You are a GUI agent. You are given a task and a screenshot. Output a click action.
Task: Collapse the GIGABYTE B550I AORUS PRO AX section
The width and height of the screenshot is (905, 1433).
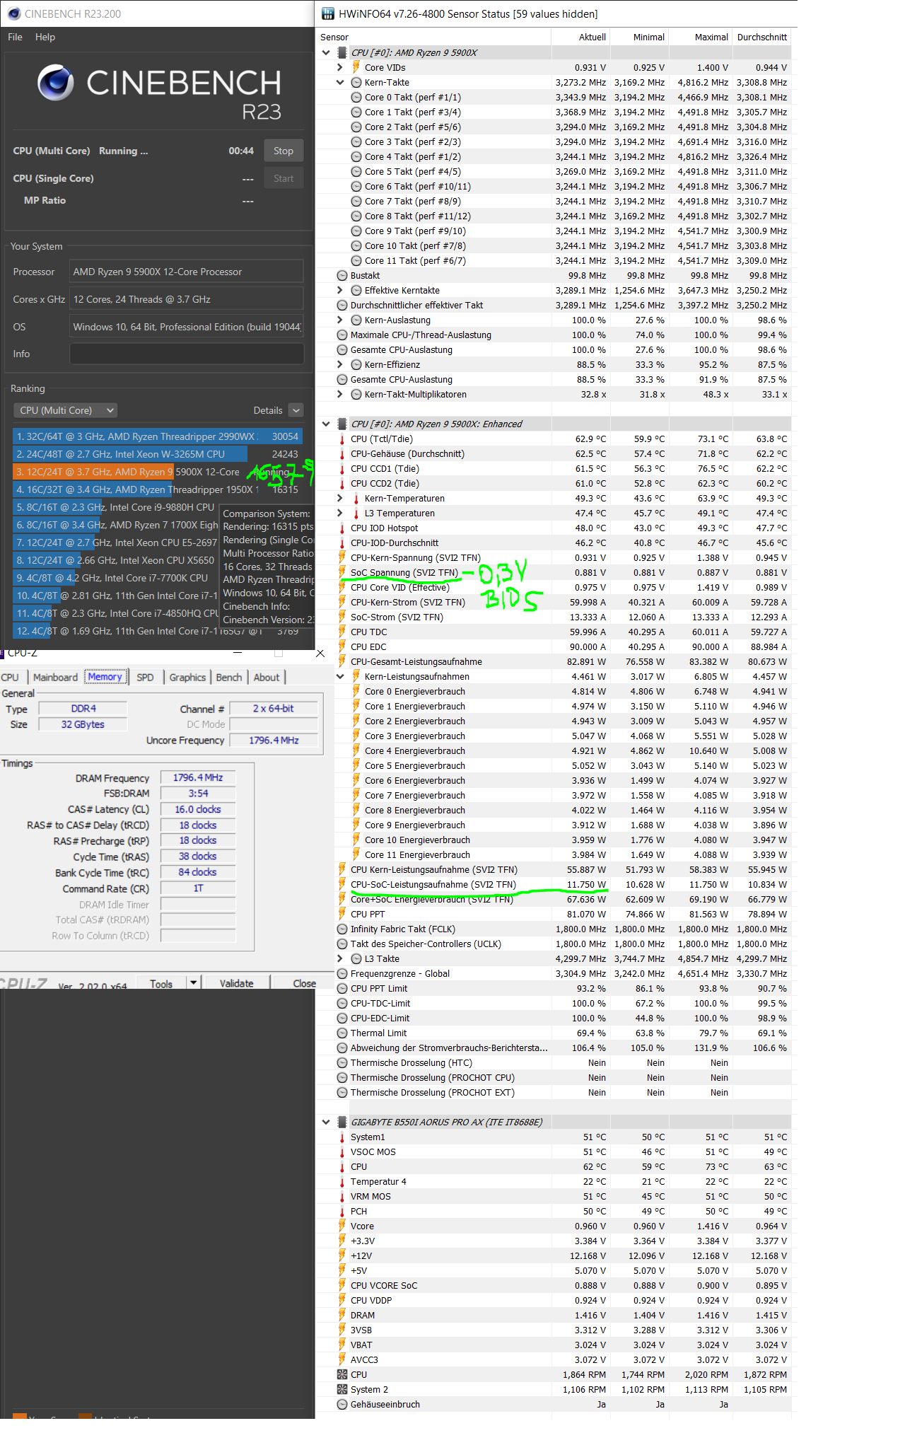tap(326, 1122)
